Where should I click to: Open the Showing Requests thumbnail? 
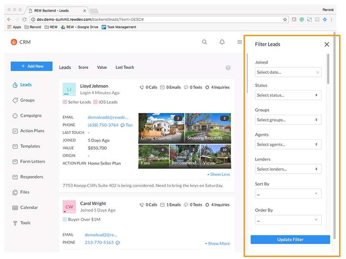[x=208, y=128]
